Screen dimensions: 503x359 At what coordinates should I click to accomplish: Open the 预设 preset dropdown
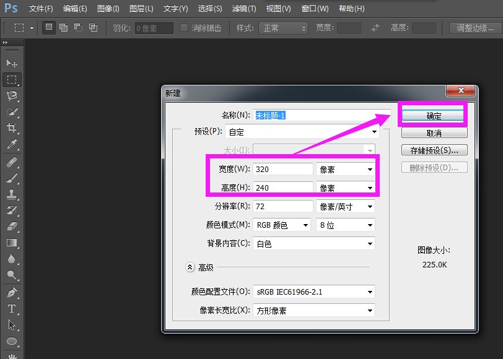[374, 131]
